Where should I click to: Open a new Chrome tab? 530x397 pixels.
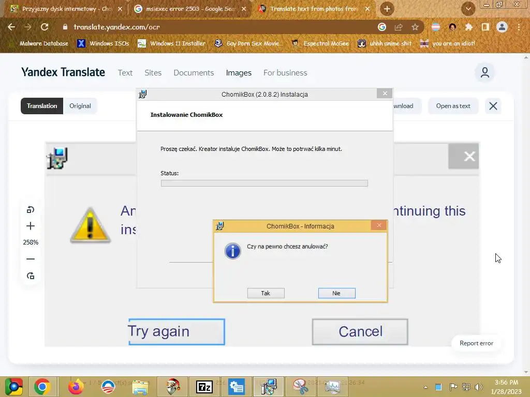(387, 9)
